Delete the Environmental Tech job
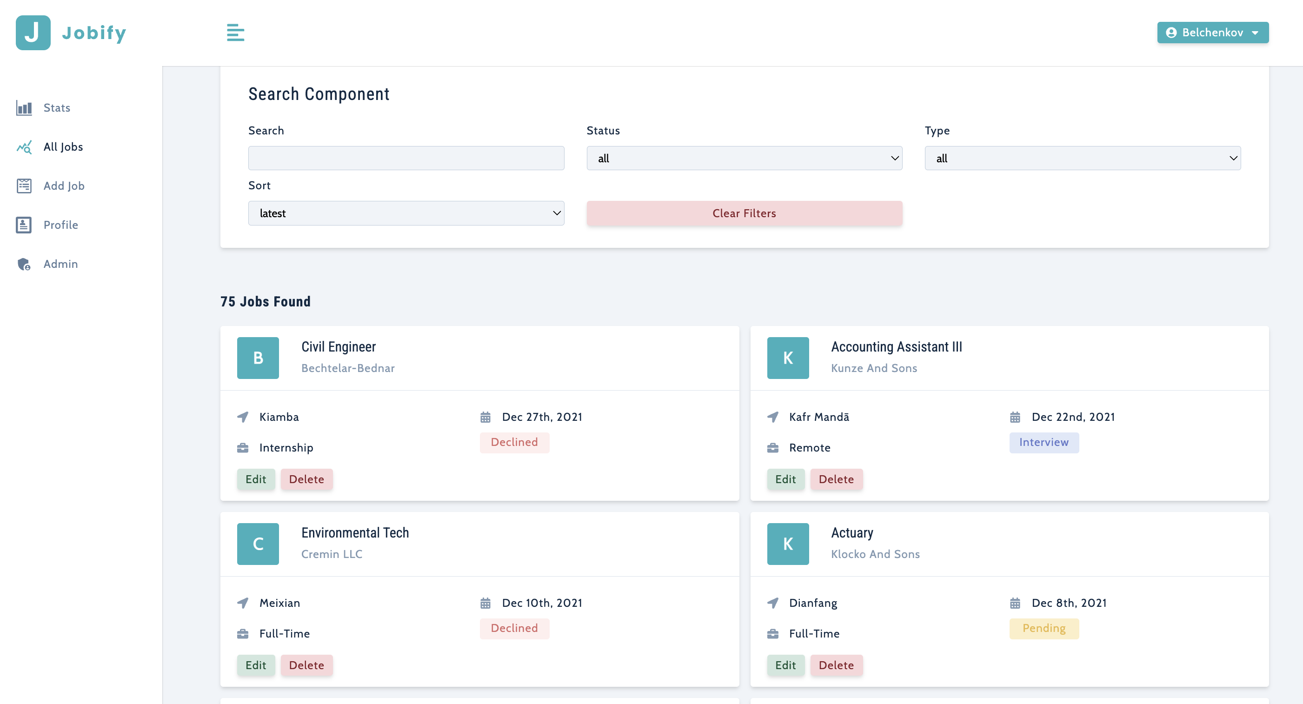 click(306, 665)
